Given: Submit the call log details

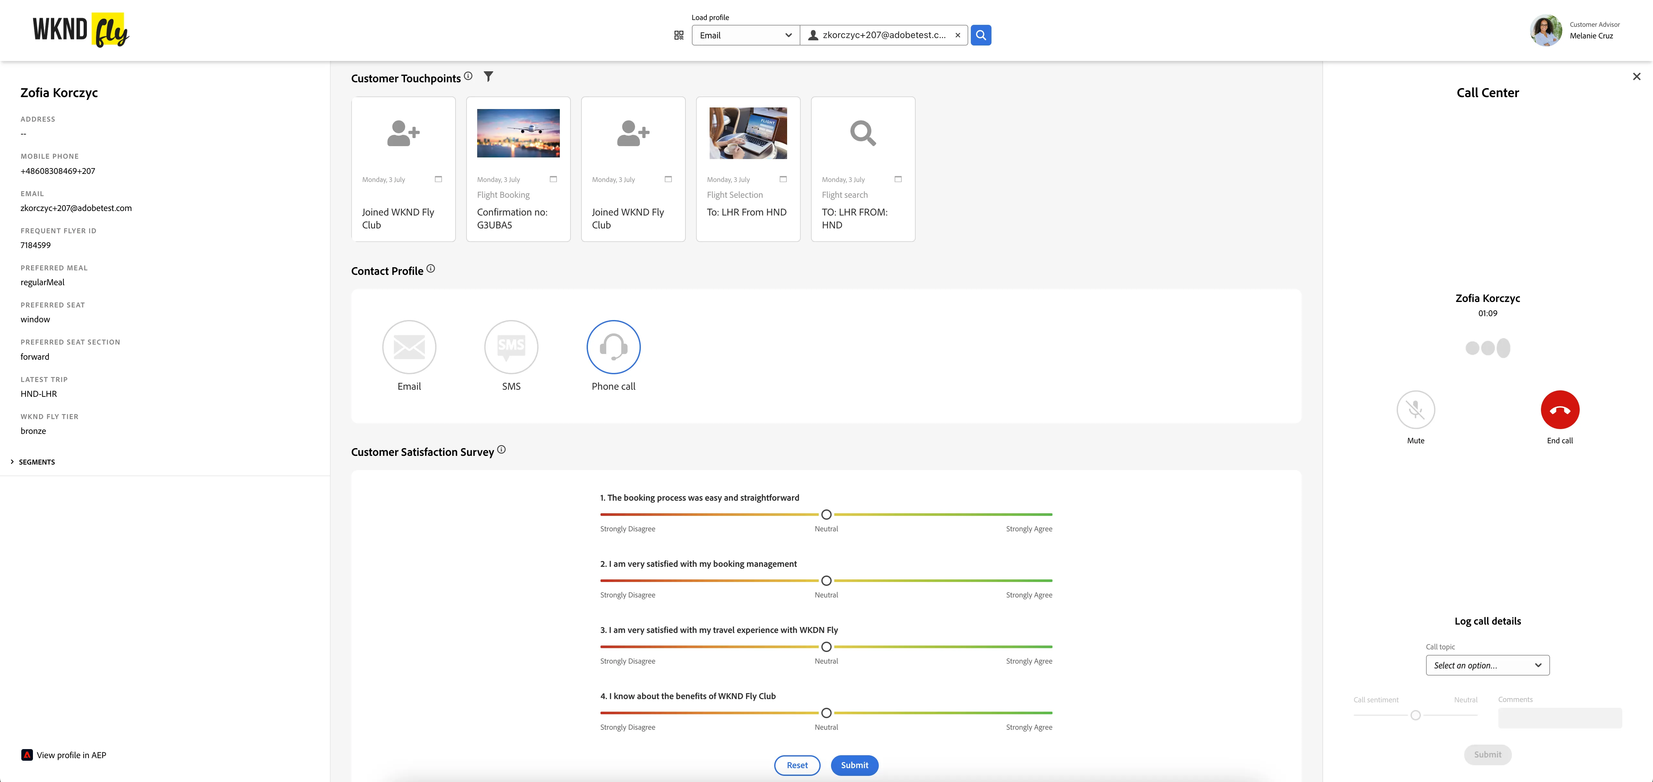Looking at the screenshot, I should click(x=1487, y=755).
